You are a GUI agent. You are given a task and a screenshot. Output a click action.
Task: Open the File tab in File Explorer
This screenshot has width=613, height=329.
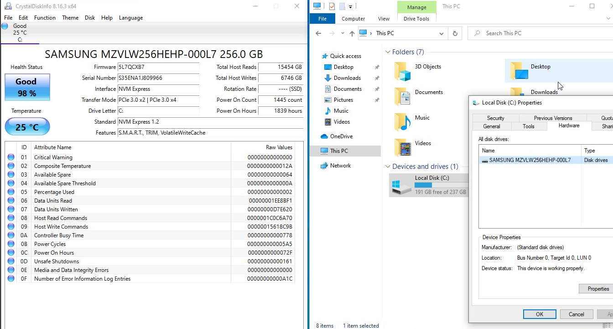[x=322, y=19]
